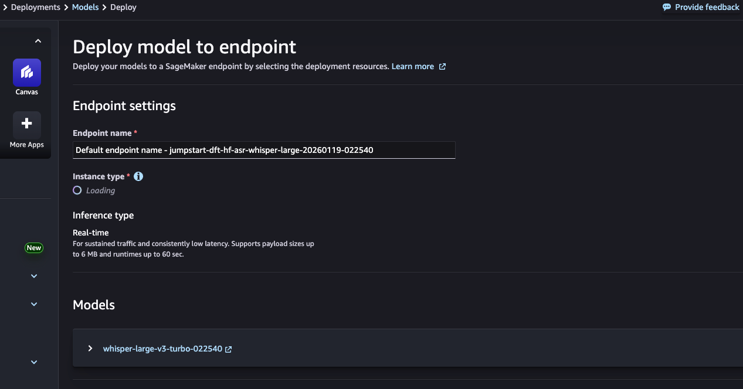The height and width of the screenshot is (389, 743).
Task: Select the Deploy breadcrumb item
Action: pyautogui.click(x=123, y=7)
